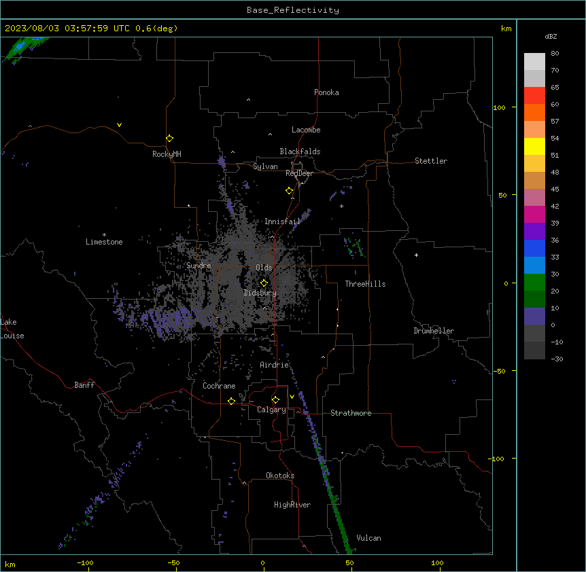
Task: Click the Base_Reflectivity title text
Action: click(292, 10)
